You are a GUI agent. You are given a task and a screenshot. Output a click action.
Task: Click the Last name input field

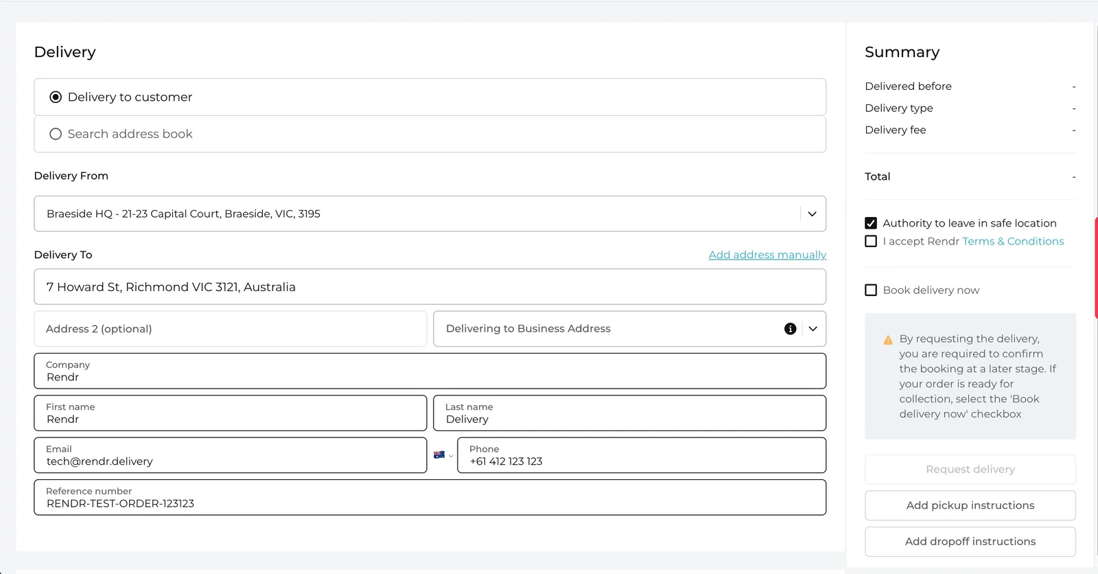(629, 413)
